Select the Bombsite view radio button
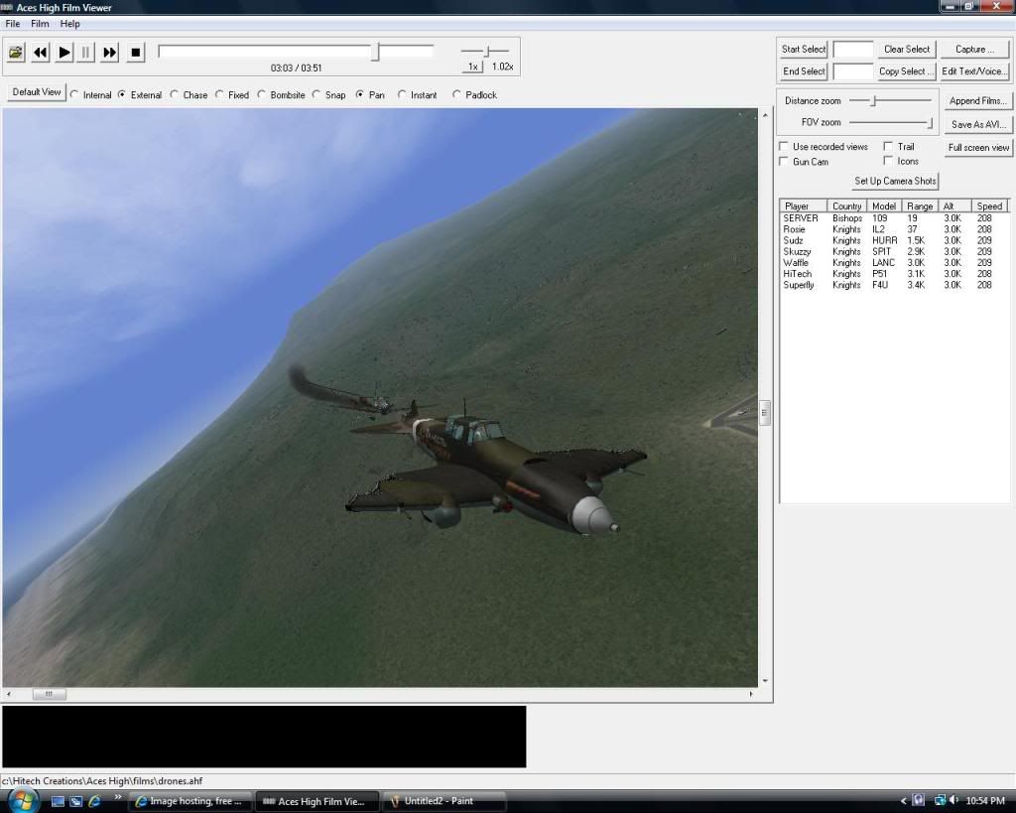Image resolution: width=1016 pixels, height=813 pixels. (x=262, y=94)
